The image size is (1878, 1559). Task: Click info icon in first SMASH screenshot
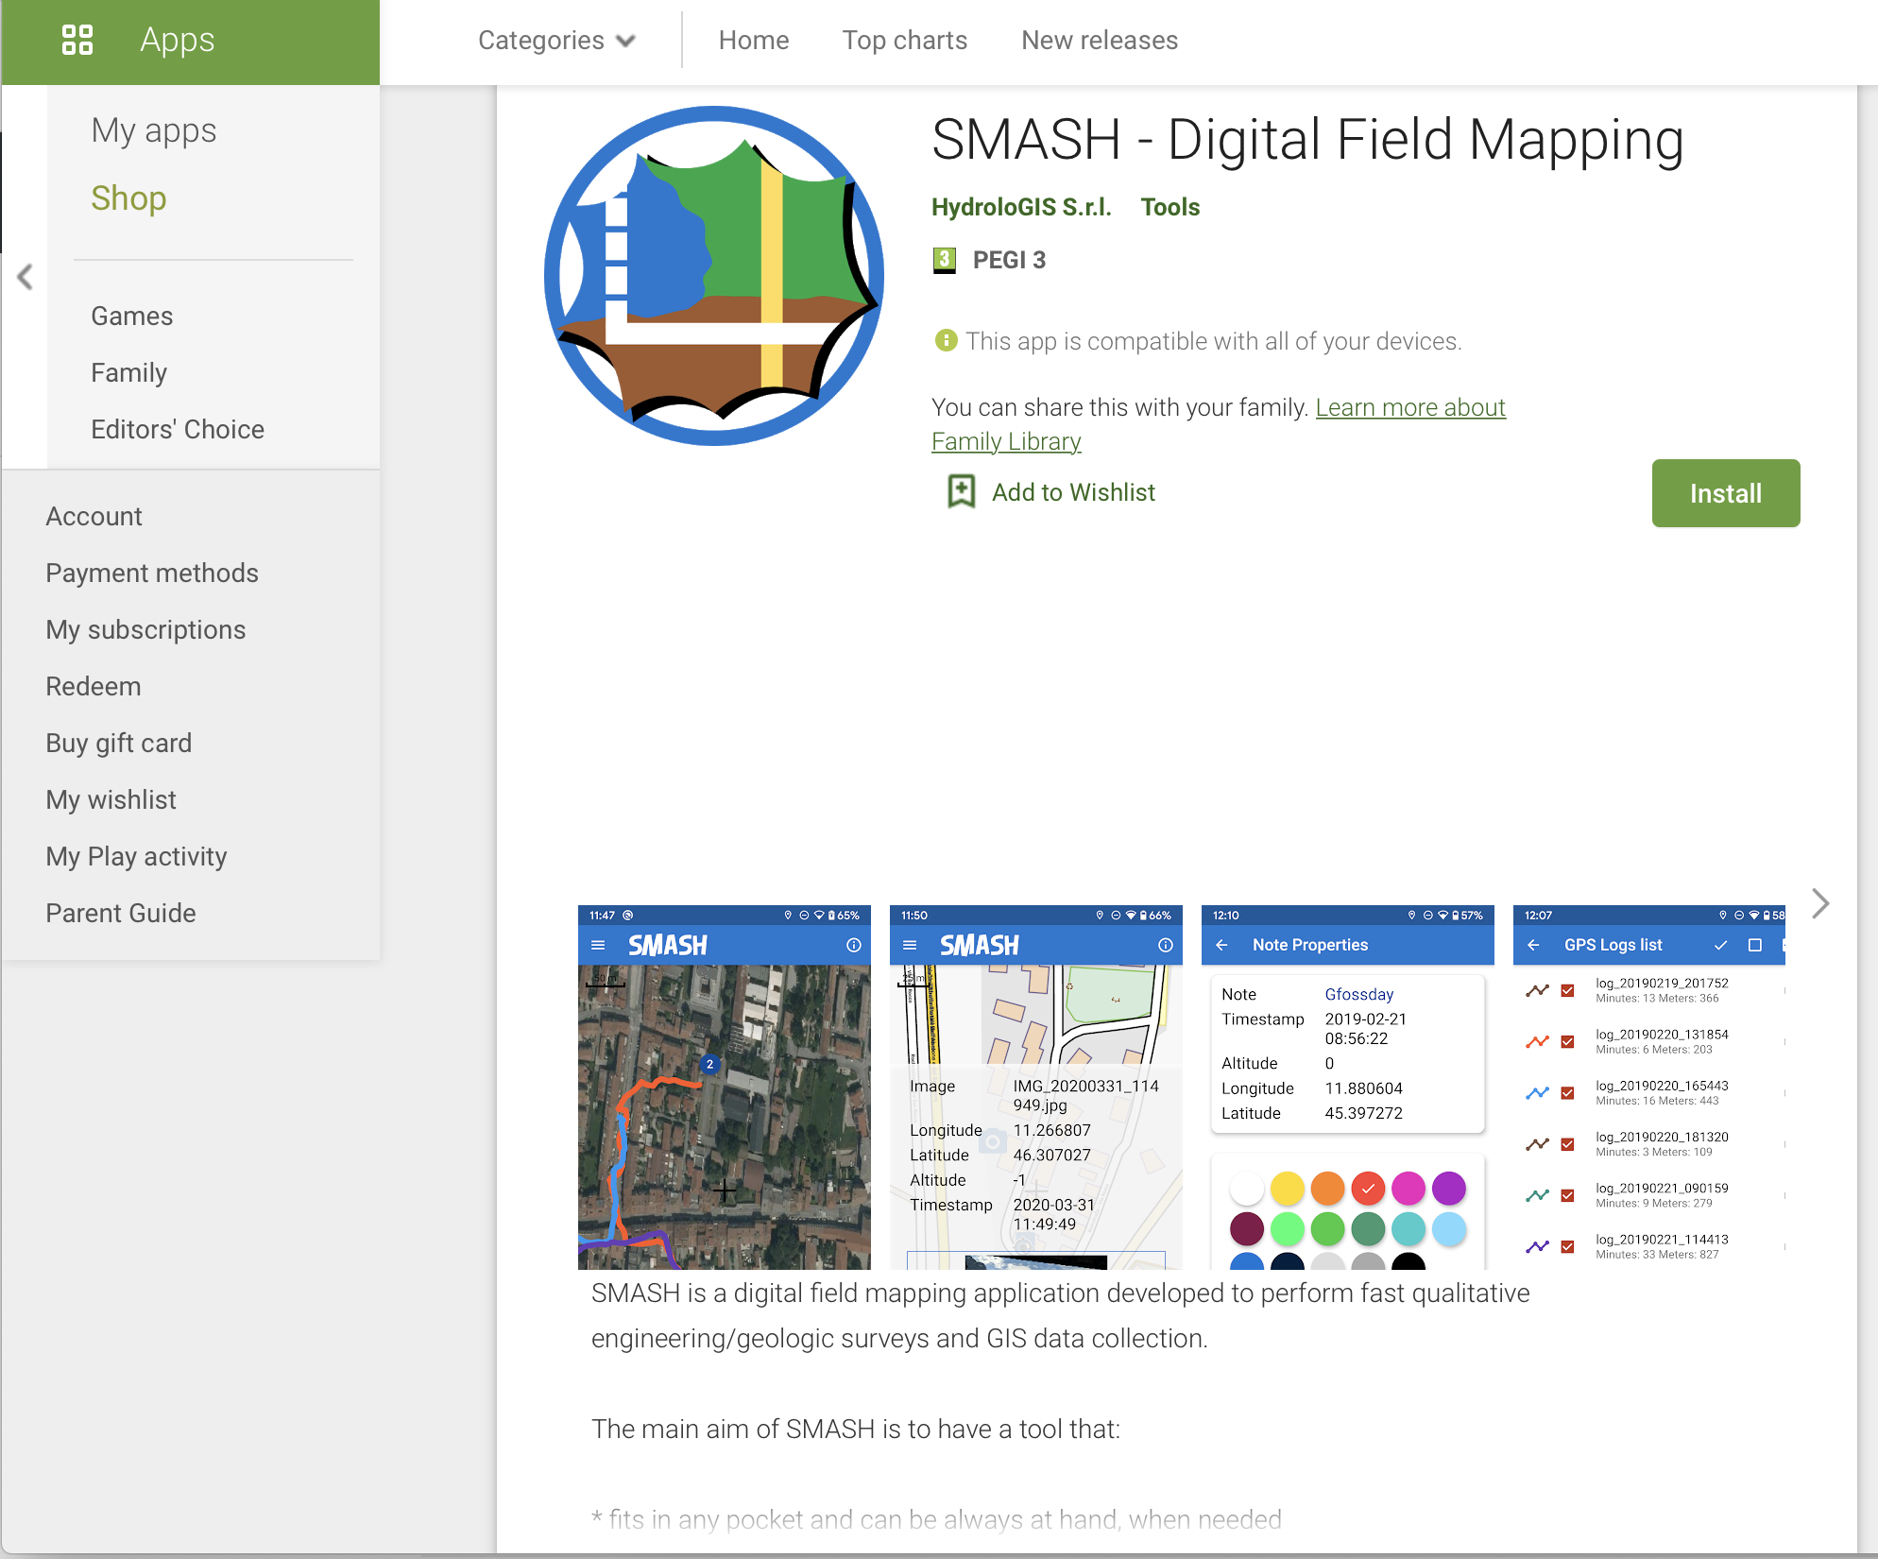pyautogui.click(x=854, y=945)
